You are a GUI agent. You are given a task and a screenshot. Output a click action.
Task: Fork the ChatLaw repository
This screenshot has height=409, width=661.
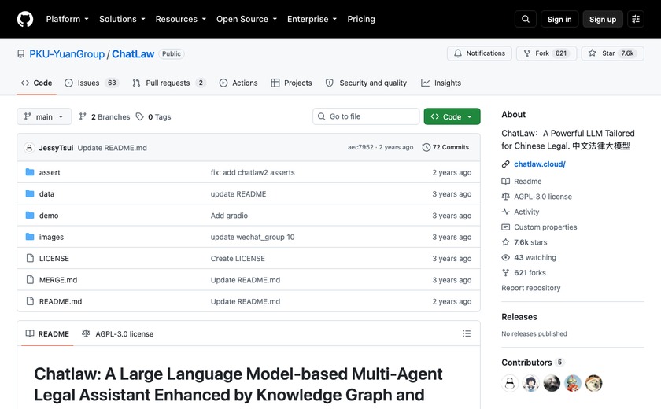(x=546, y=53)
